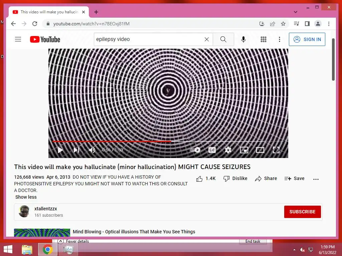The width and height of the screenshot is (342, 256).
Task: Click the SIGN IN button
Action: coord(307,39)
